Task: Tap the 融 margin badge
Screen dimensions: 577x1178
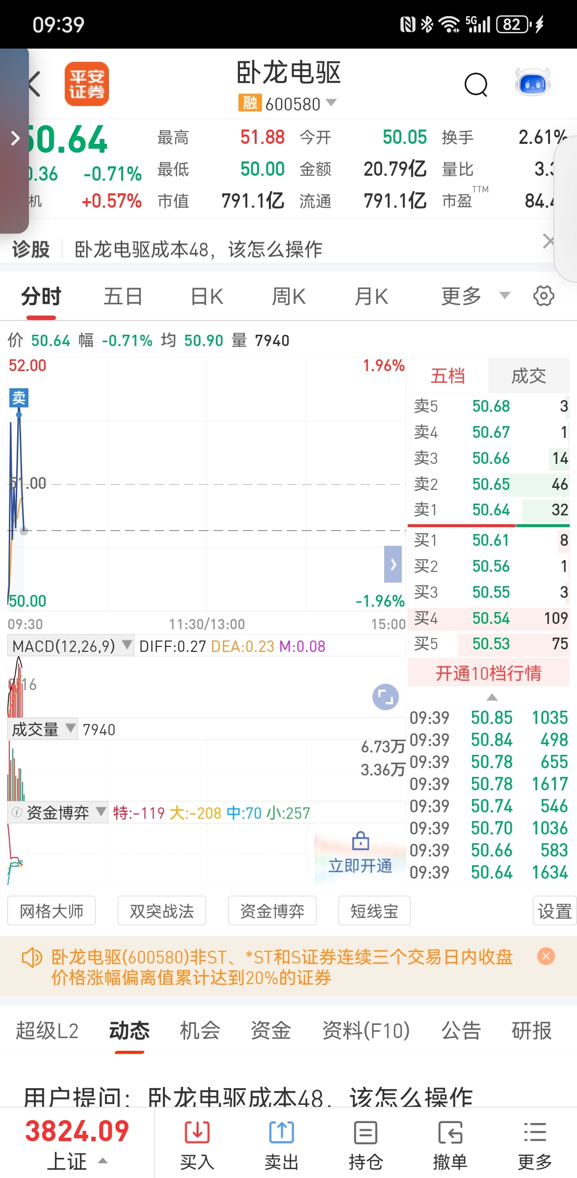Action: point(250,103)
